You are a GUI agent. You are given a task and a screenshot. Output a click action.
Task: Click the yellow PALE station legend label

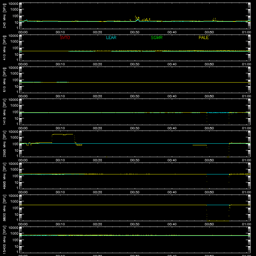(204, 37)
